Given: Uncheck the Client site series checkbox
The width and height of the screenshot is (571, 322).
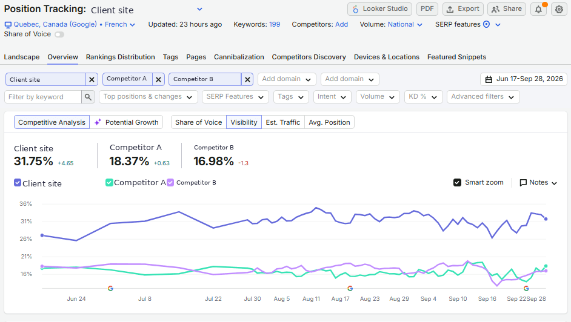Looking at the screenshot, I should 18,183.
